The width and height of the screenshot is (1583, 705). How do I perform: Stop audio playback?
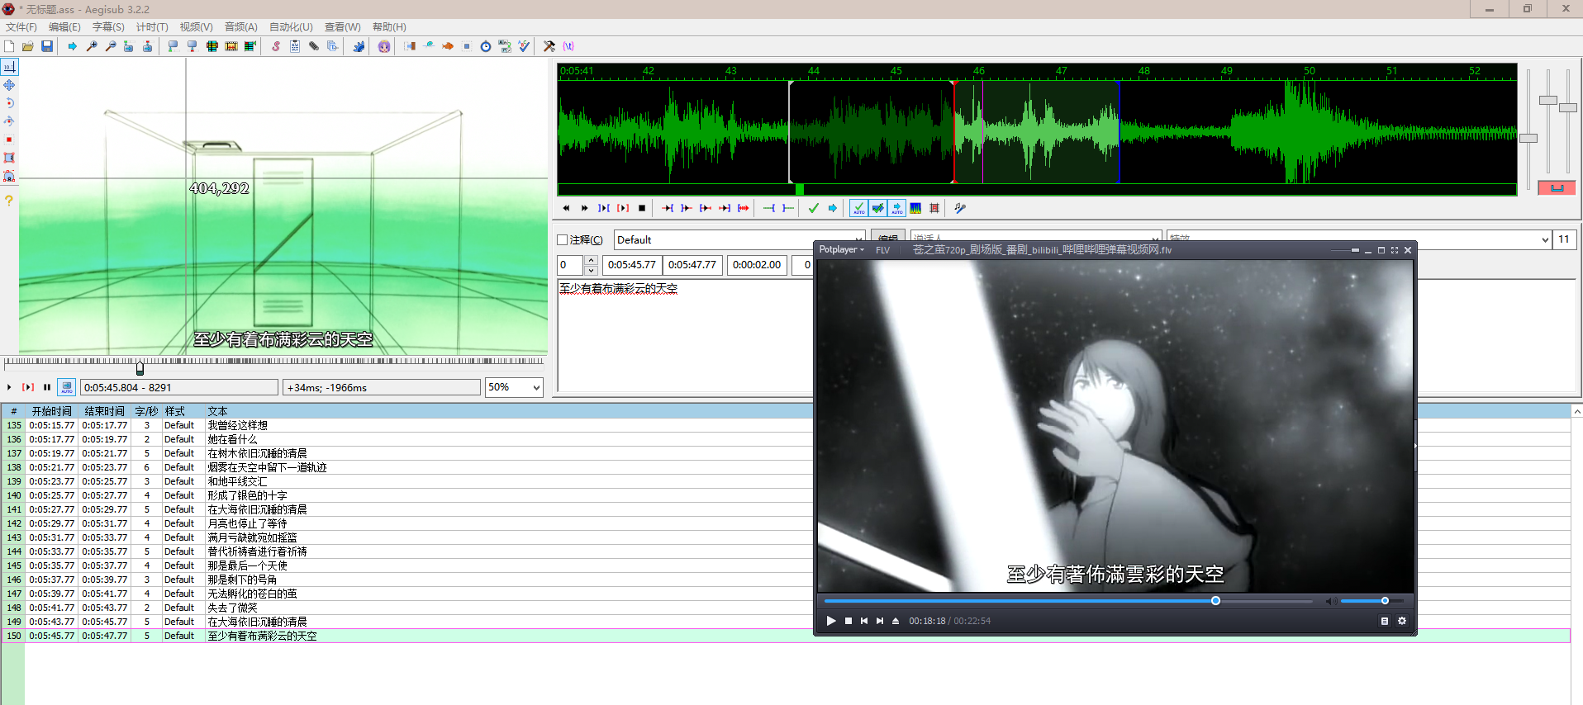[642, 208]
